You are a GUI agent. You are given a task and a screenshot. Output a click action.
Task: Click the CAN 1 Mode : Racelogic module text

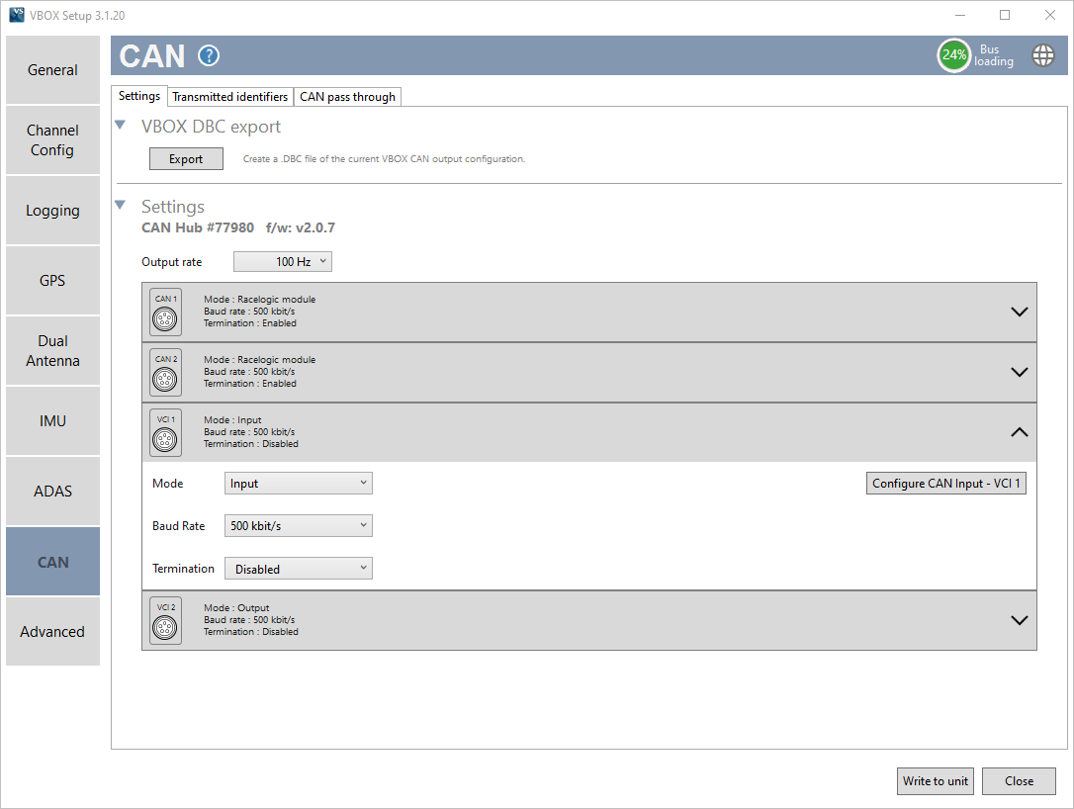pos(259,300)
